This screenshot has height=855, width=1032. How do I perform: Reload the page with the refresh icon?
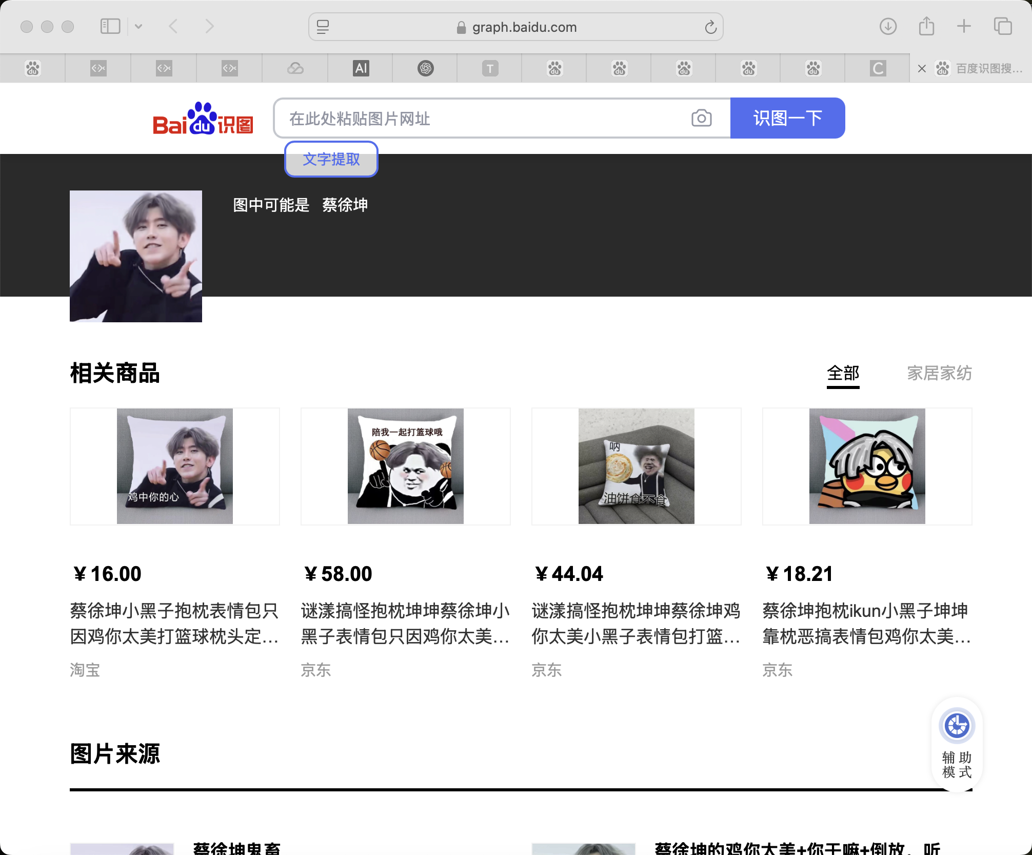[x=710, y=27]
